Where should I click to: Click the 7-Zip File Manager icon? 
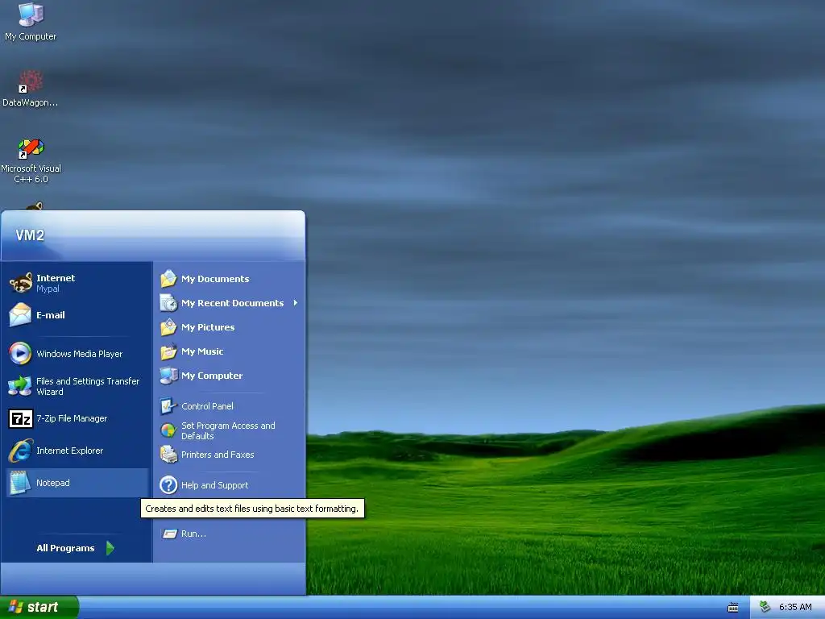[x=20, y=418]
